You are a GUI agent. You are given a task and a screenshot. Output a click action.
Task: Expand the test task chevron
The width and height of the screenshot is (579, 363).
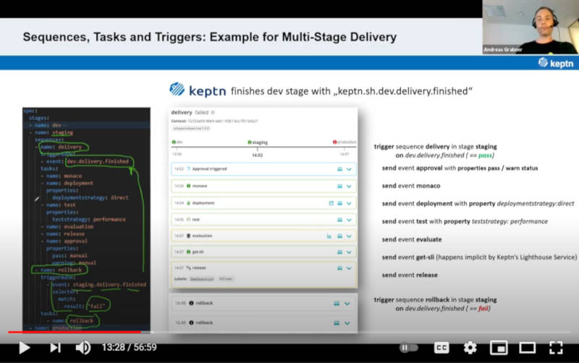[x=349, y=220]
